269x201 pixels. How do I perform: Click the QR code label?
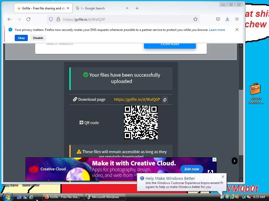92,123
